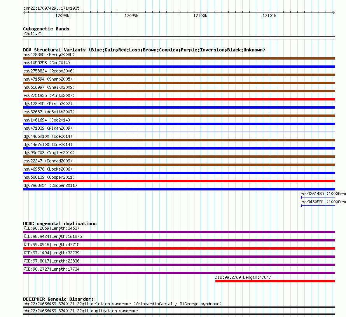This screenshot has width=346, height=317.
Task: Click the right arrow at ruler end
Action: tap(334, 12)
